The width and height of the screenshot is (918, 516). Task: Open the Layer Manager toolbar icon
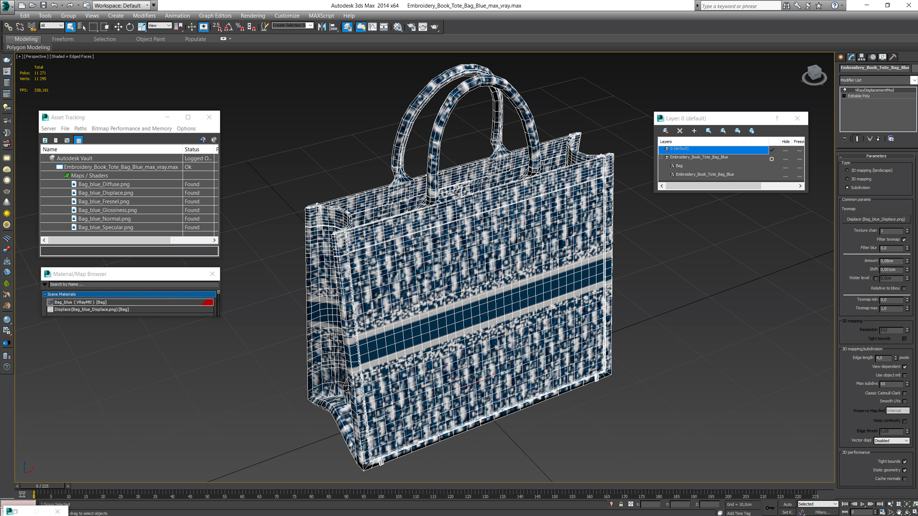[348, 27]
